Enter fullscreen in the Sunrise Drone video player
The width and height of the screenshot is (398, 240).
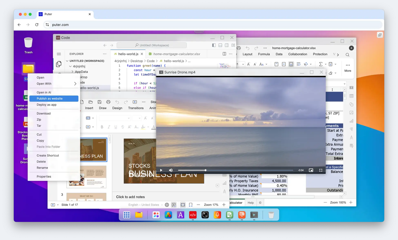point(321,170)
